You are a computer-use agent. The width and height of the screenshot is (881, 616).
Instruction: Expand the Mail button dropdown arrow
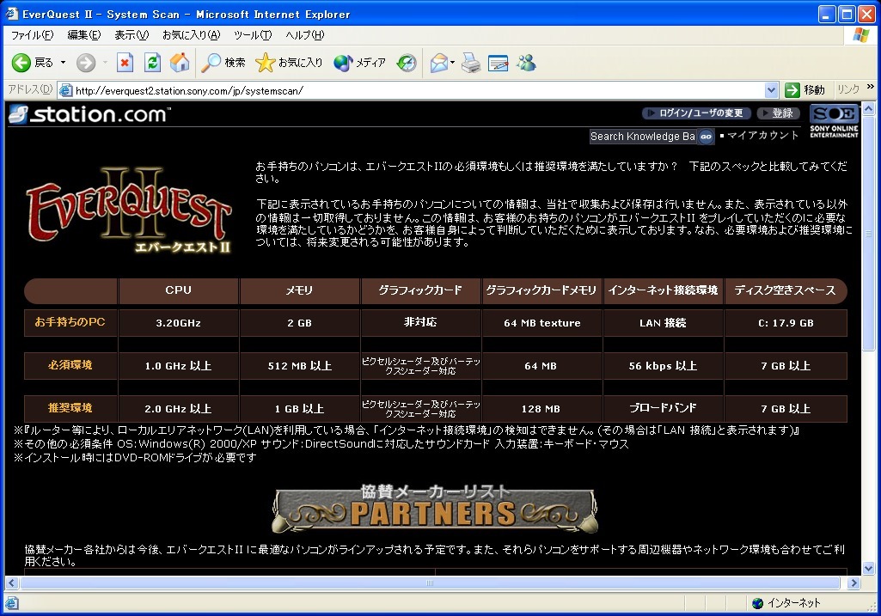tap(452, 63)
